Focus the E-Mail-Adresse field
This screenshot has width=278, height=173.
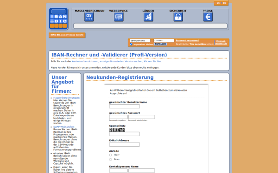tap(125, 144)
